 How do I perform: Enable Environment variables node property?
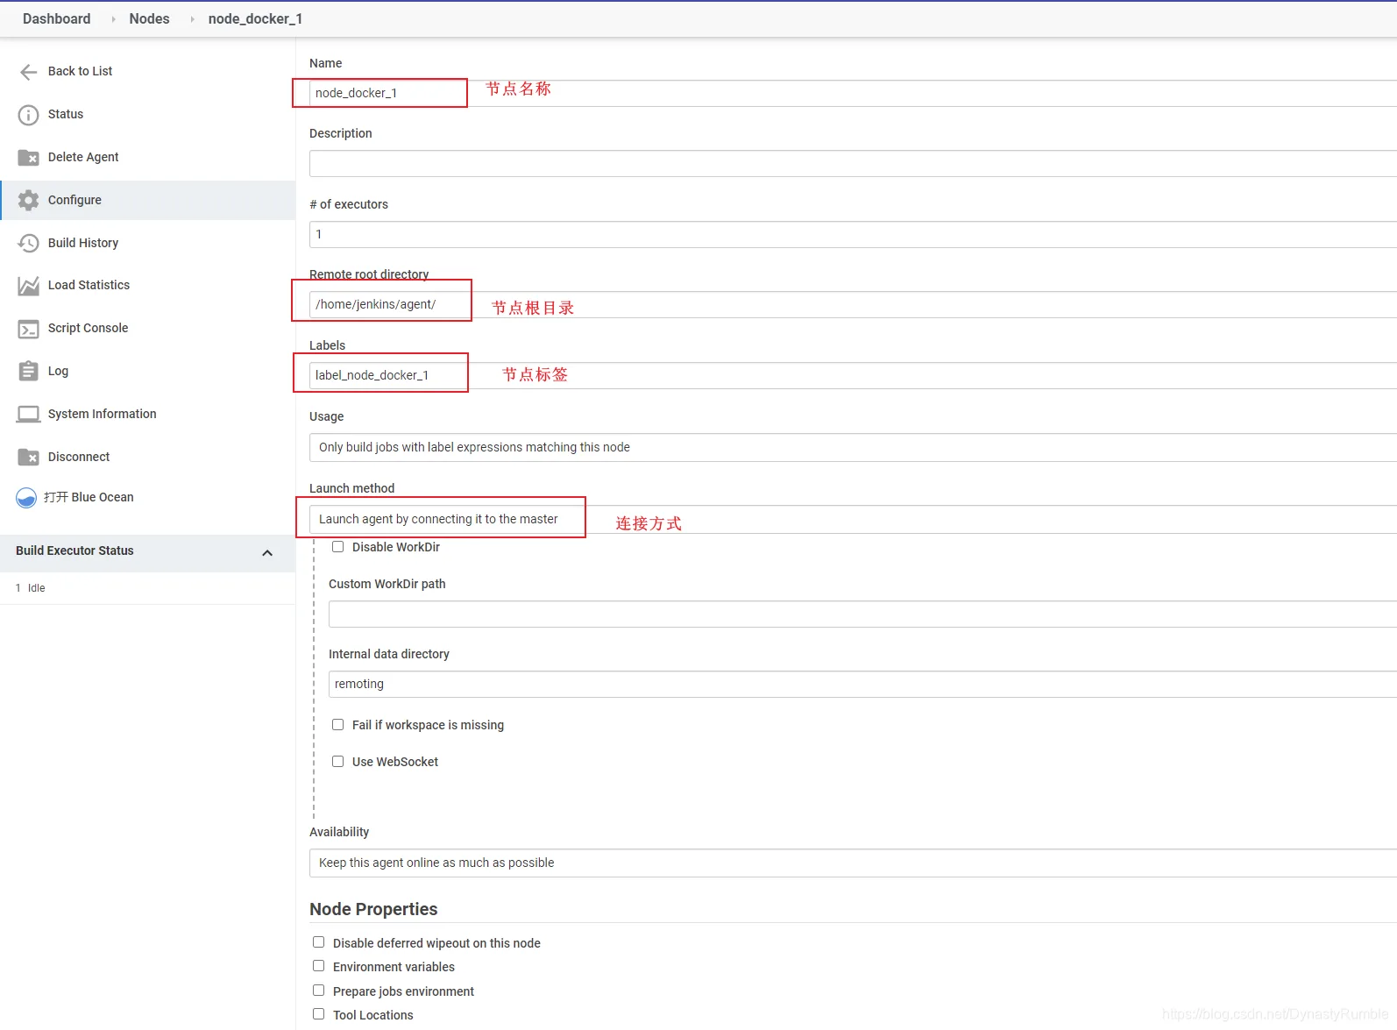(319, 966)
